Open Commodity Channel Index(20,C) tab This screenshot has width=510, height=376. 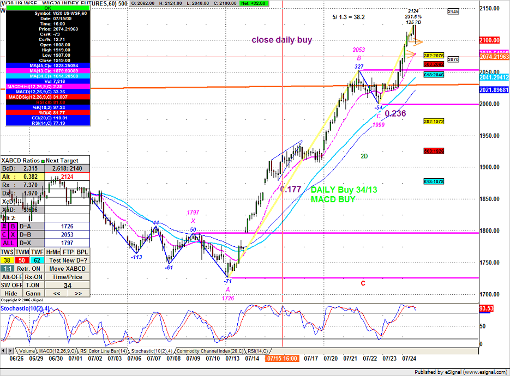[210, 351]
